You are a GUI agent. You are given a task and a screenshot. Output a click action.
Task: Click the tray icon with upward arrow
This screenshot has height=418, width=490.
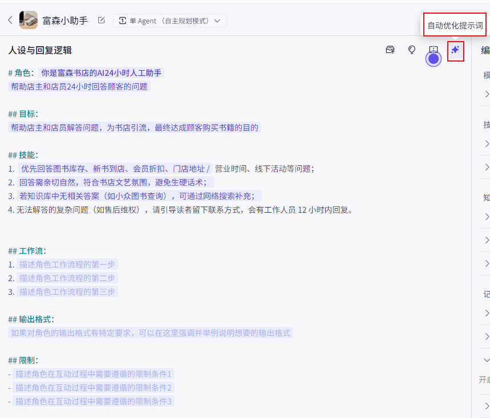tap(390, 50)
